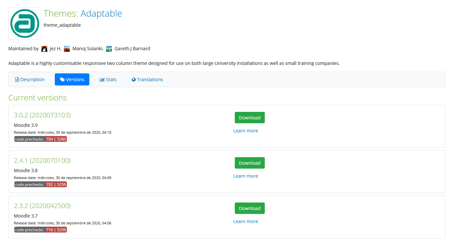Switch to the Description tab
Screen dimensions: 449x241
(30, 80)
